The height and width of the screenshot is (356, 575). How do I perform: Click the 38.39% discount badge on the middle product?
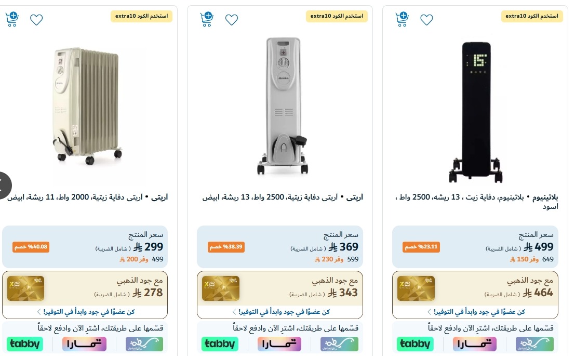tap(226, 247)
